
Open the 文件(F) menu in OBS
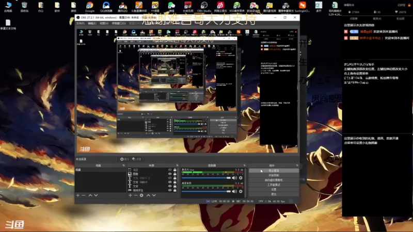pyautogui.click(x=81, y=23)
